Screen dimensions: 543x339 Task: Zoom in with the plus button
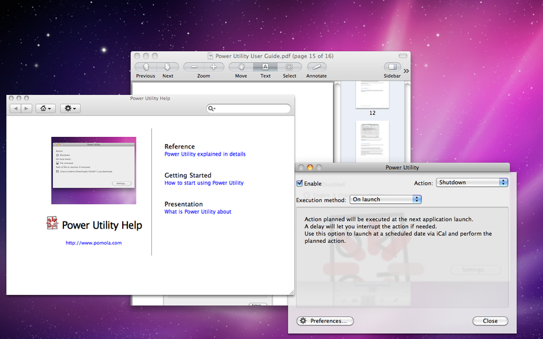click(214, 67)
